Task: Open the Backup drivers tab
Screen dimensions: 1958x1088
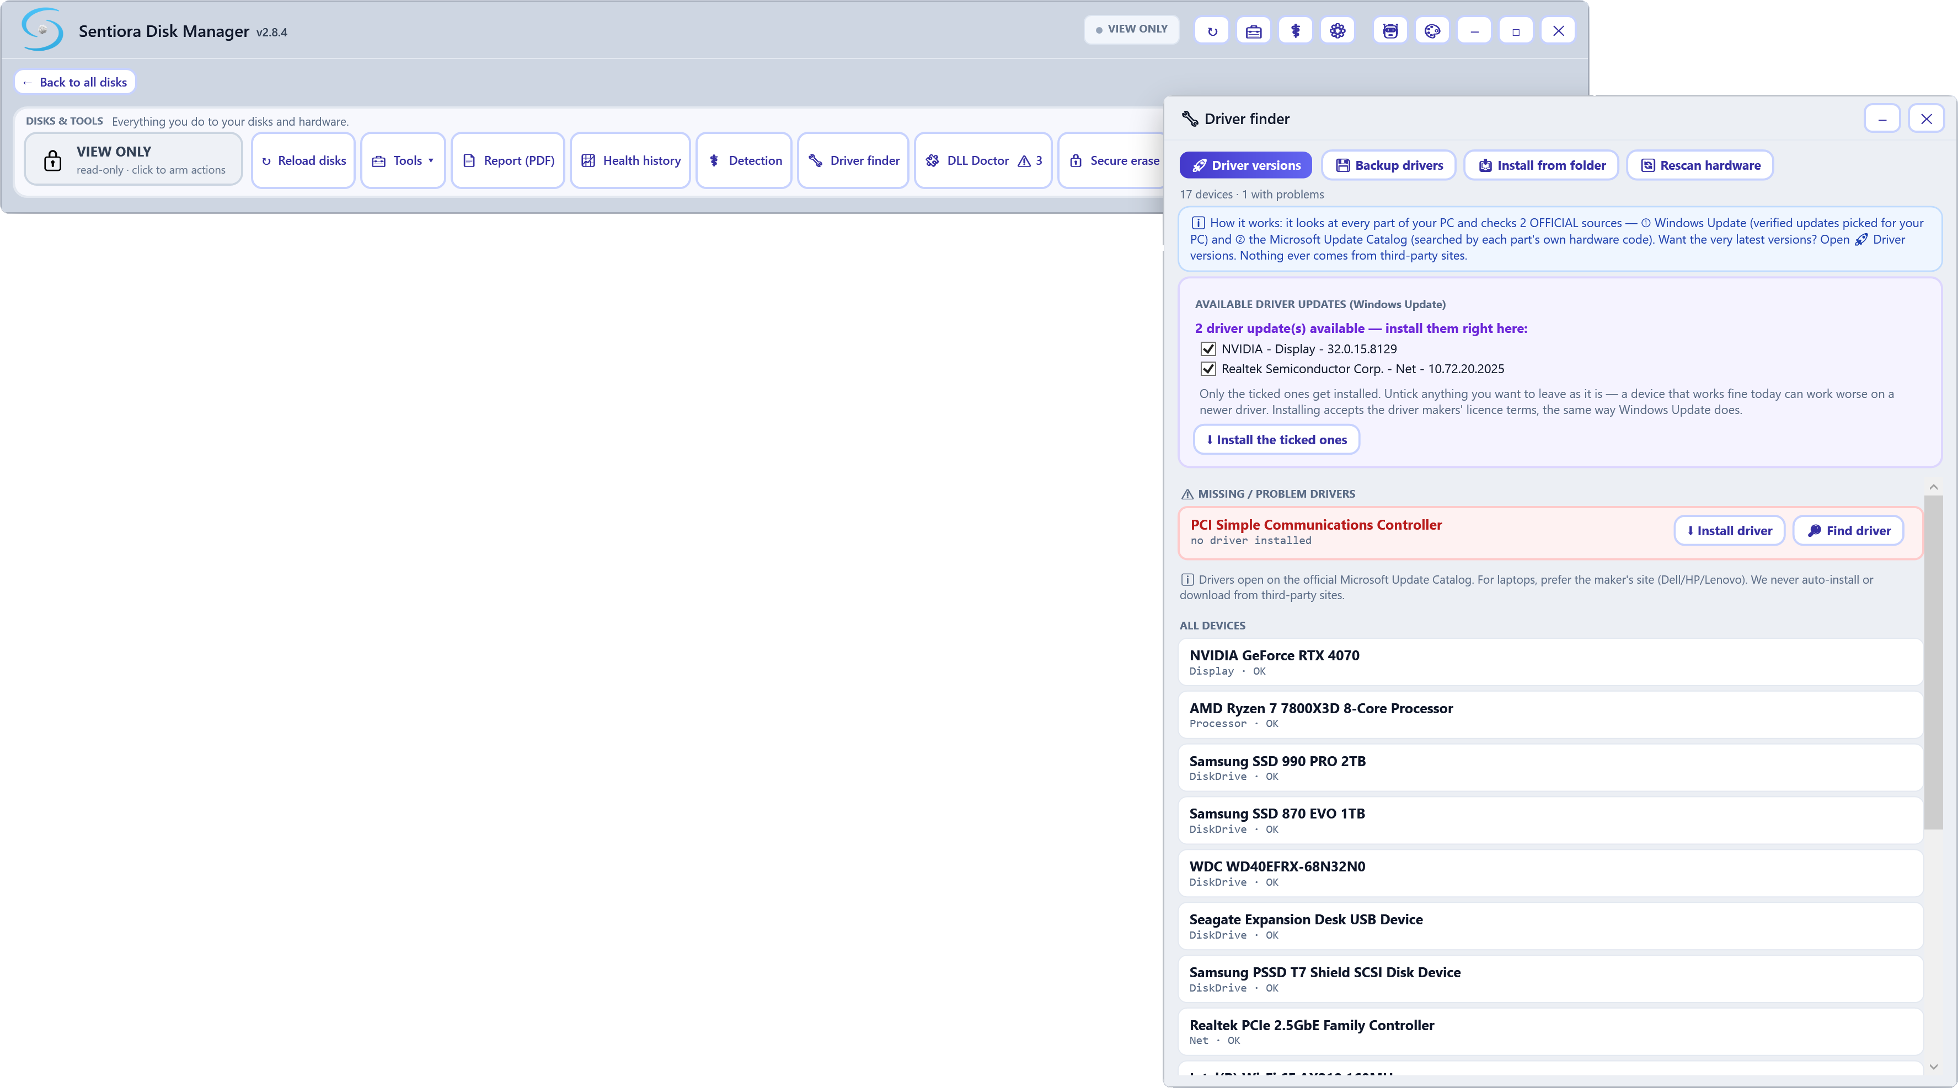Action: [1389, 165]
